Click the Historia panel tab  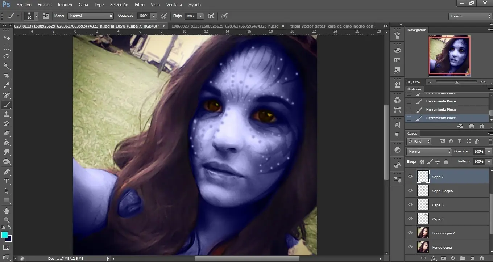[414, 89]
